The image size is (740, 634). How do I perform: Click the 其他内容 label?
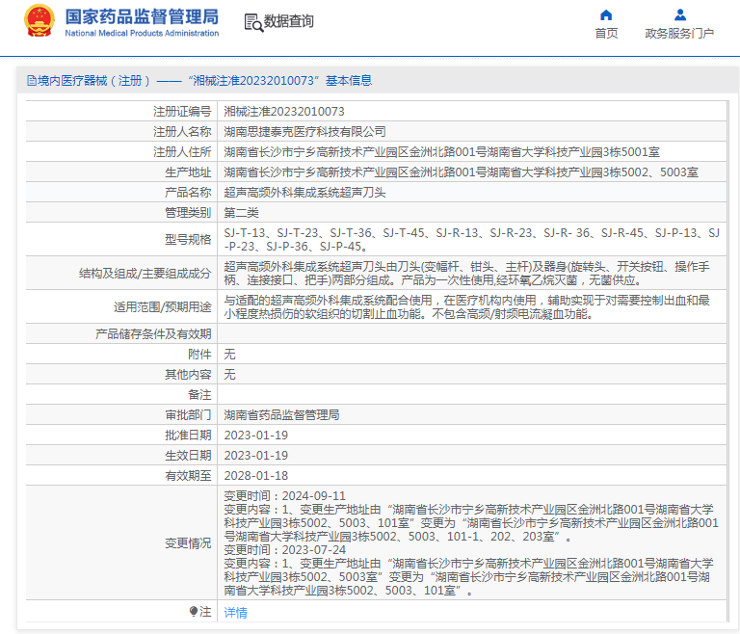click(x=188, y=375)
